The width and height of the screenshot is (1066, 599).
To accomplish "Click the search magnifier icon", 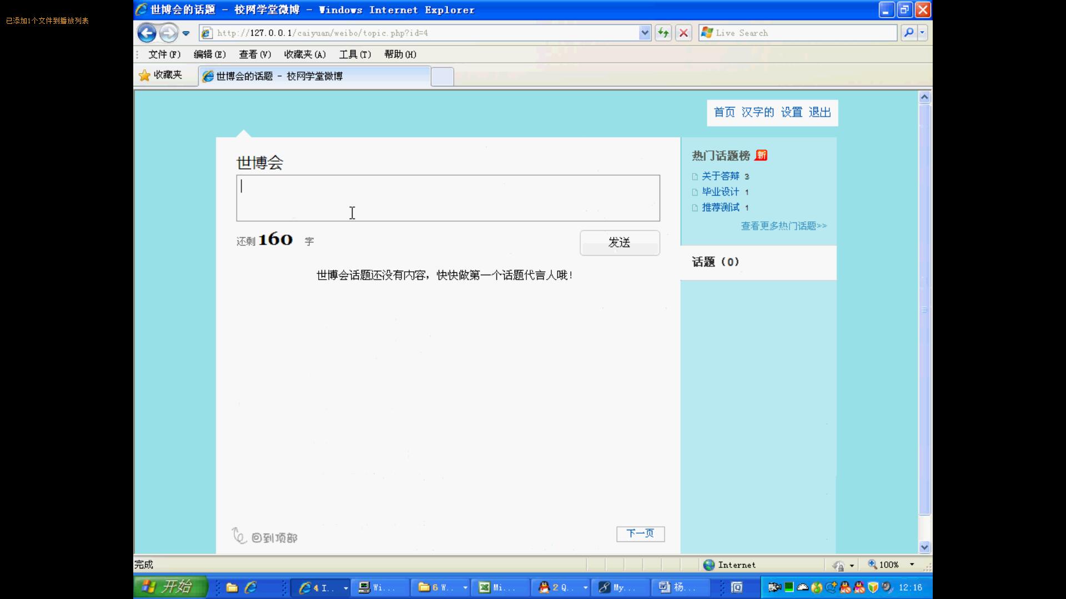I will (x=909, y=33).
